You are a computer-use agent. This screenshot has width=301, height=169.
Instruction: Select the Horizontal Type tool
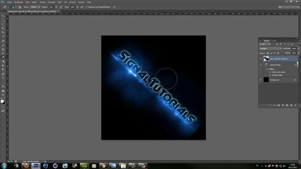[x=3, y=78]
